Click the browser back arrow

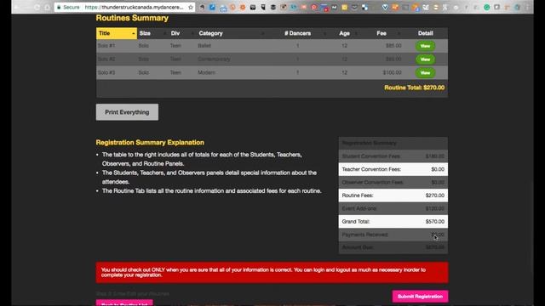tap(17, 8)
